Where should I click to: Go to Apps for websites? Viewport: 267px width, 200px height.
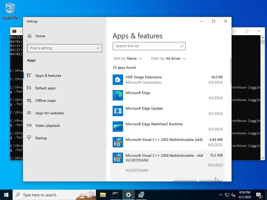click(50, 113)
